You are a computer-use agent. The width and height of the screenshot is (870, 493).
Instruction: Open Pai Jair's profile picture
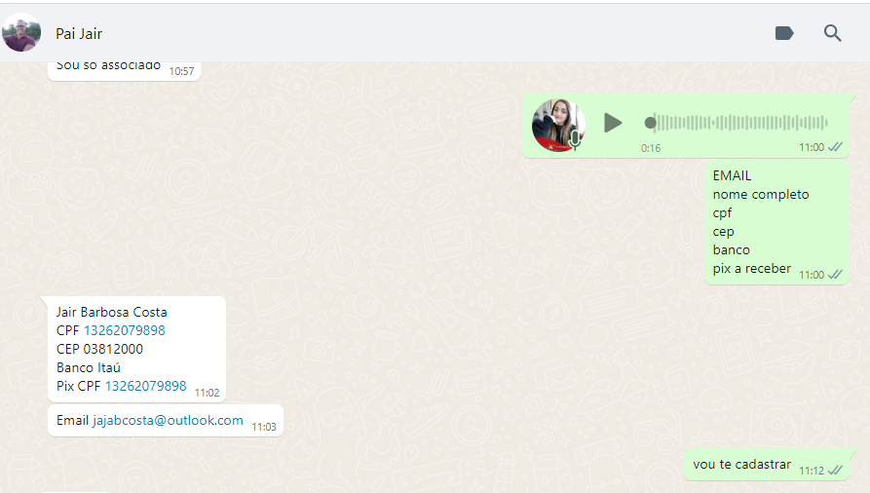coord(21,33)
